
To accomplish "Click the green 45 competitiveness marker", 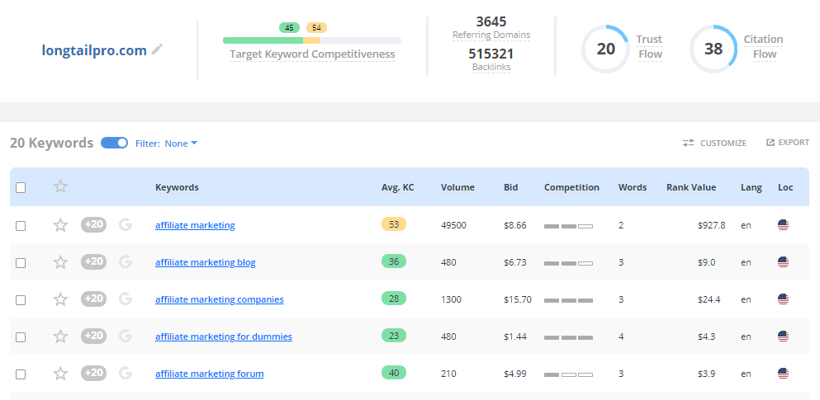I will pos(289,28).
